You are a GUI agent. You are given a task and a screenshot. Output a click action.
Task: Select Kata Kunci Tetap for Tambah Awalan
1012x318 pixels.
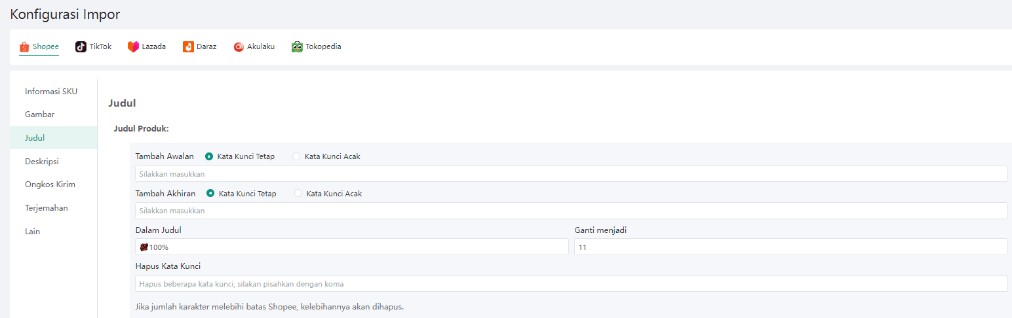(209, 156)
